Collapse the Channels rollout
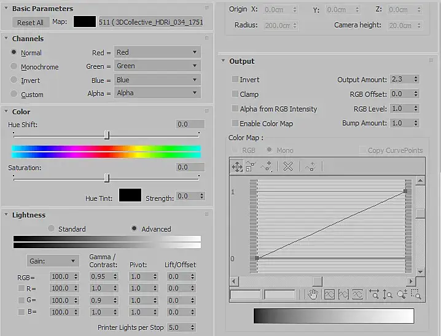Viewport: 441px width, 336px height. click(6, 38)
